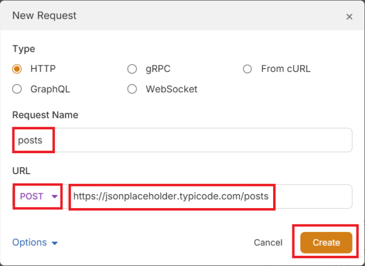Viewport: 365px width, 266px height.
Task: Click the Type section heading
Action: coord(23,49)
